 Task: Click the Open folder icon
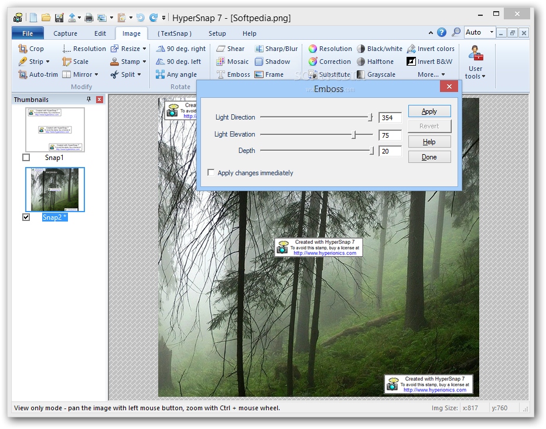46,18
